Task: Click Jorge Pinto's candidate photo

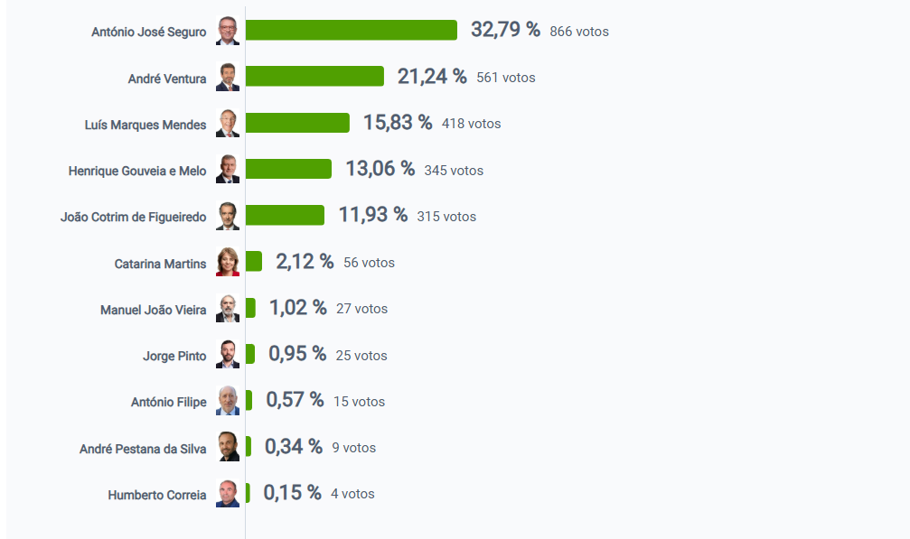Action: tap(228, 355)
